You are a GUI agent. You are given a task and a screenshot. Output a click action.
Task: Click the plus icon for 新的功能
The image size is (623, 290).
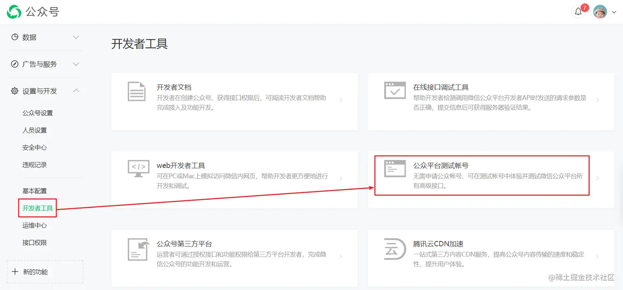pyautogui.click(x=15, y=271)
